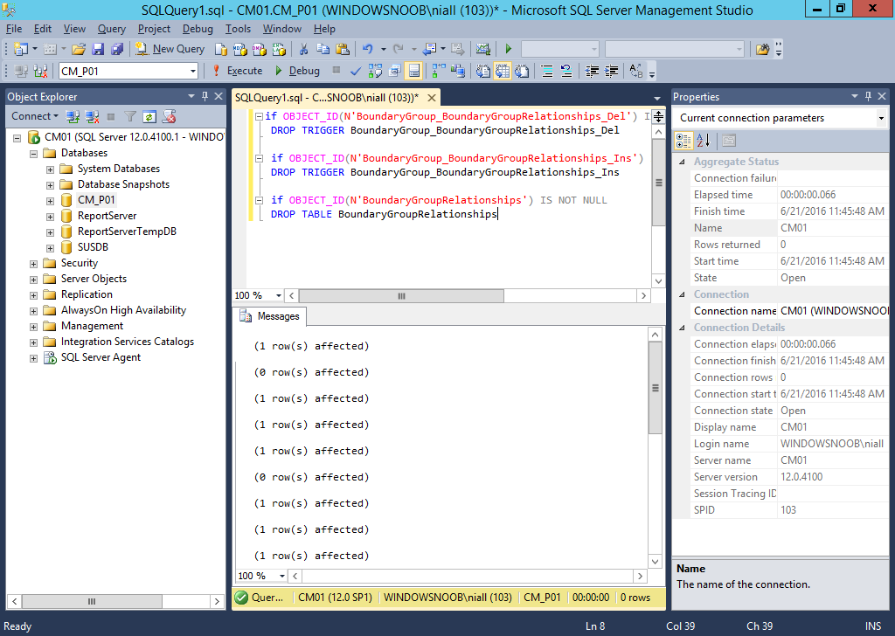Cut selection with the scissors icon
895x636 pixels.
click(303, 50)
